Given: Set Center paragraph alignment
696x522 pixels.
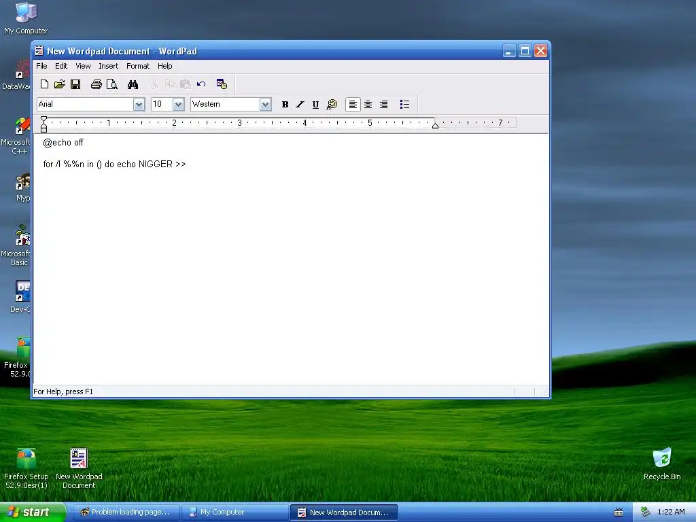Looking at the screenshot, I should (368, 104).
